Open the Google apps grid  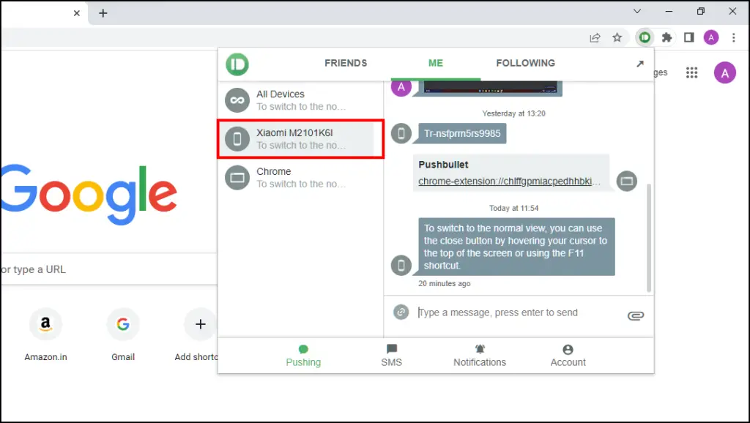pos(691,72)
